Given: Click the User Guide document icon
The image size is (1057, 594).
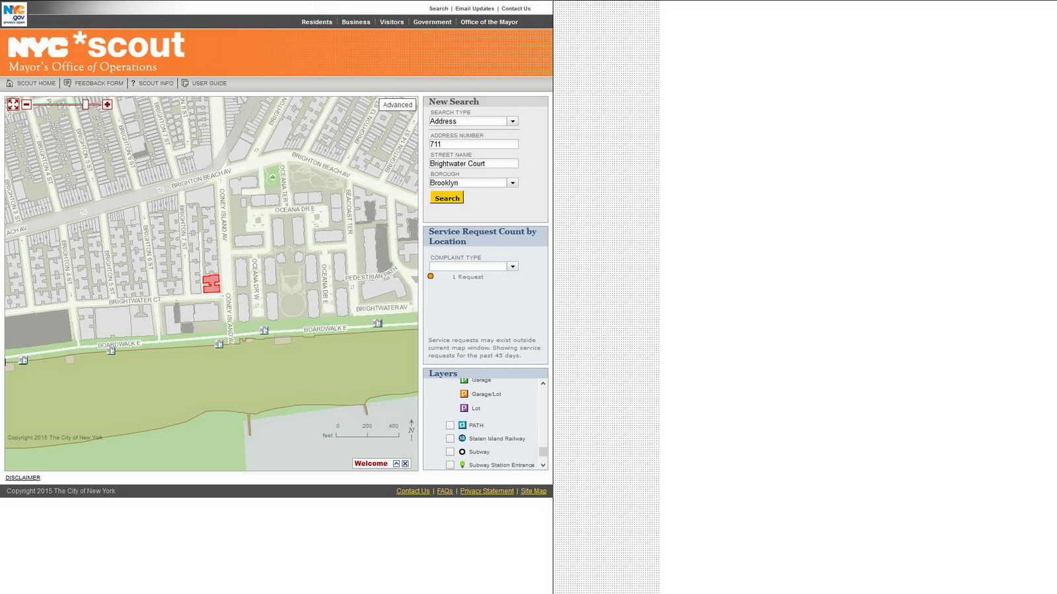Looking at the screenshot, I should click(185, 83).
